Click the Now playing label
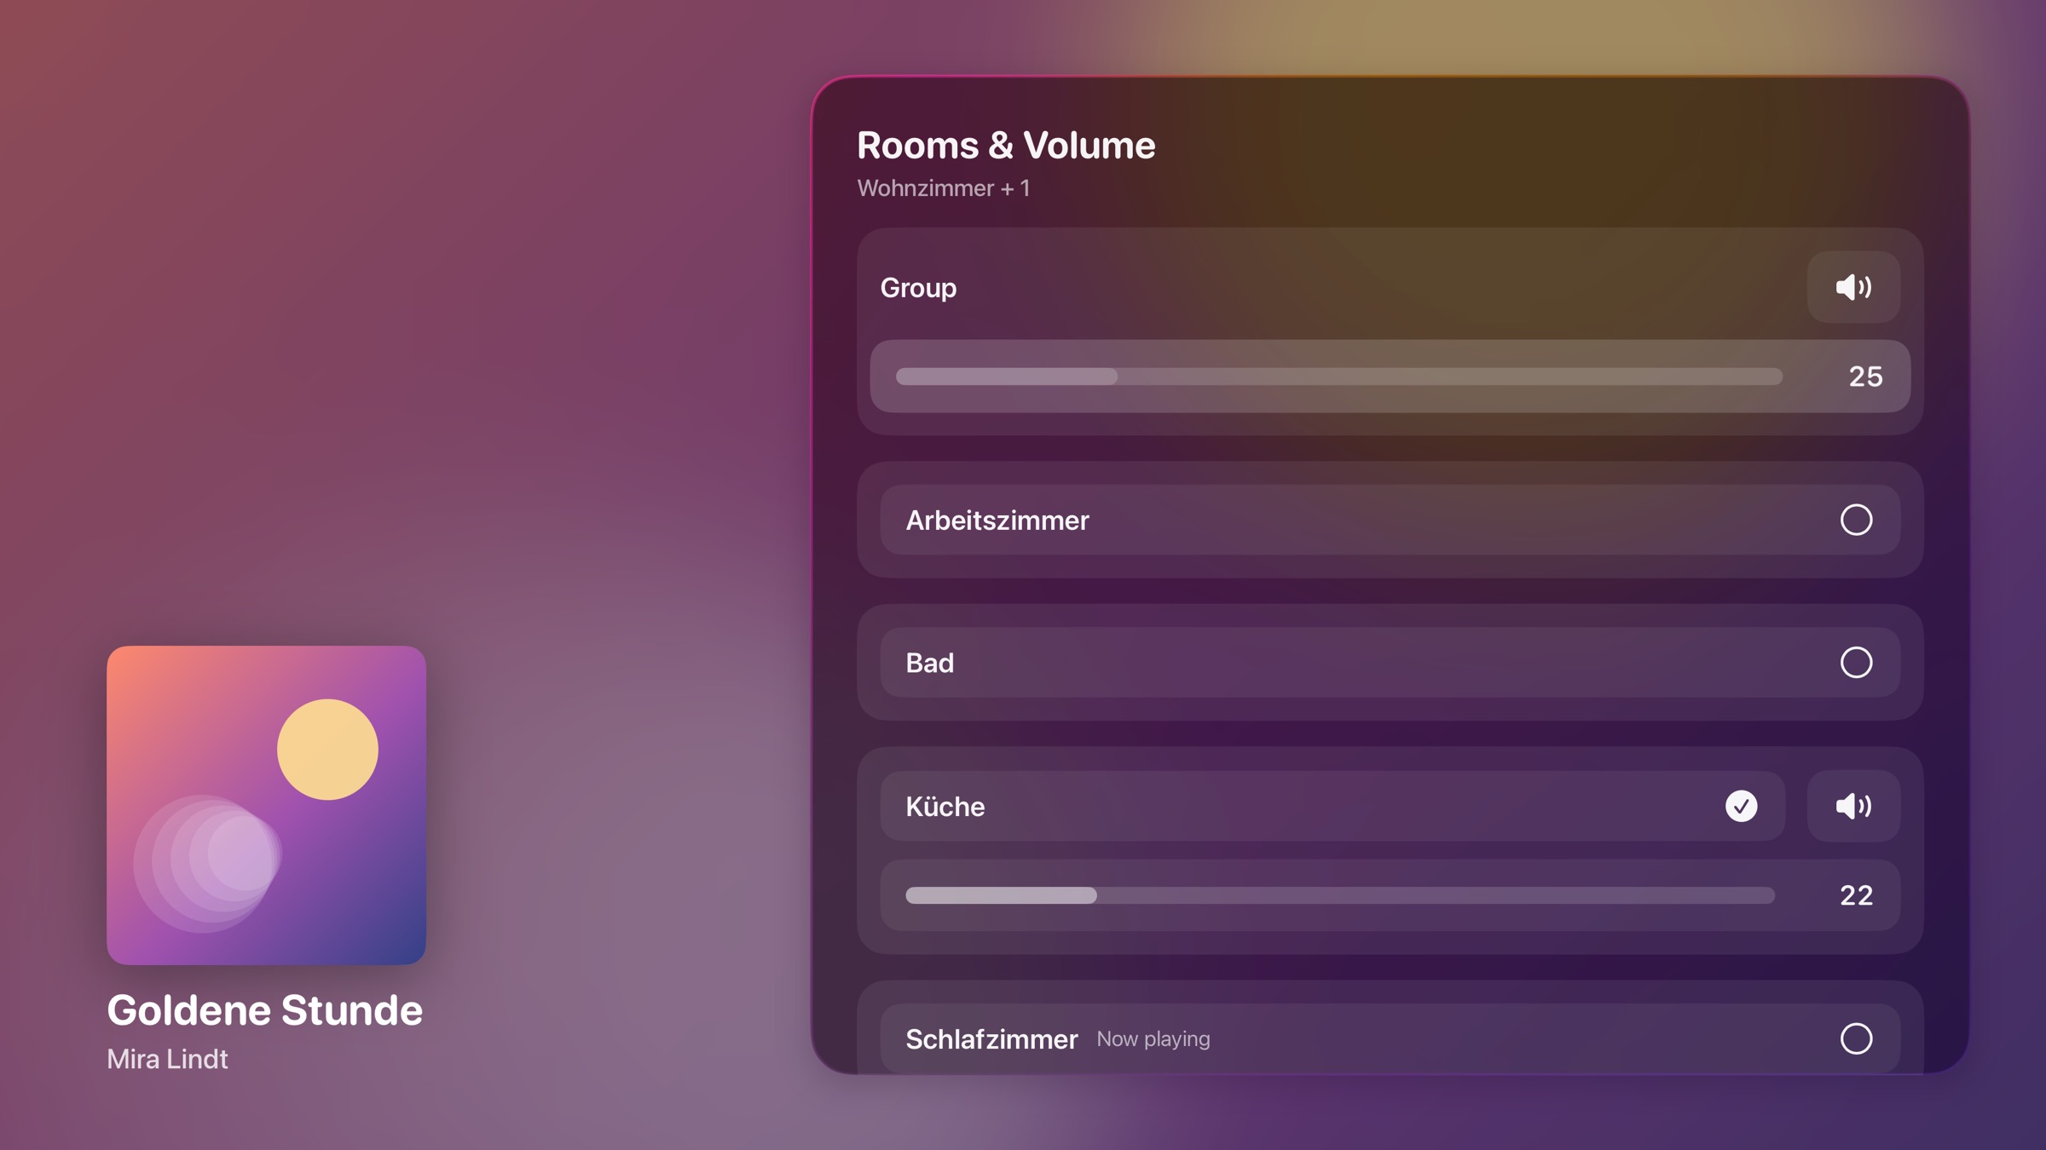The width and height of the screenshot is (2046, 1150). (1153, 1039)
